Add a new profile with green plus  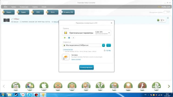[65, 38]
